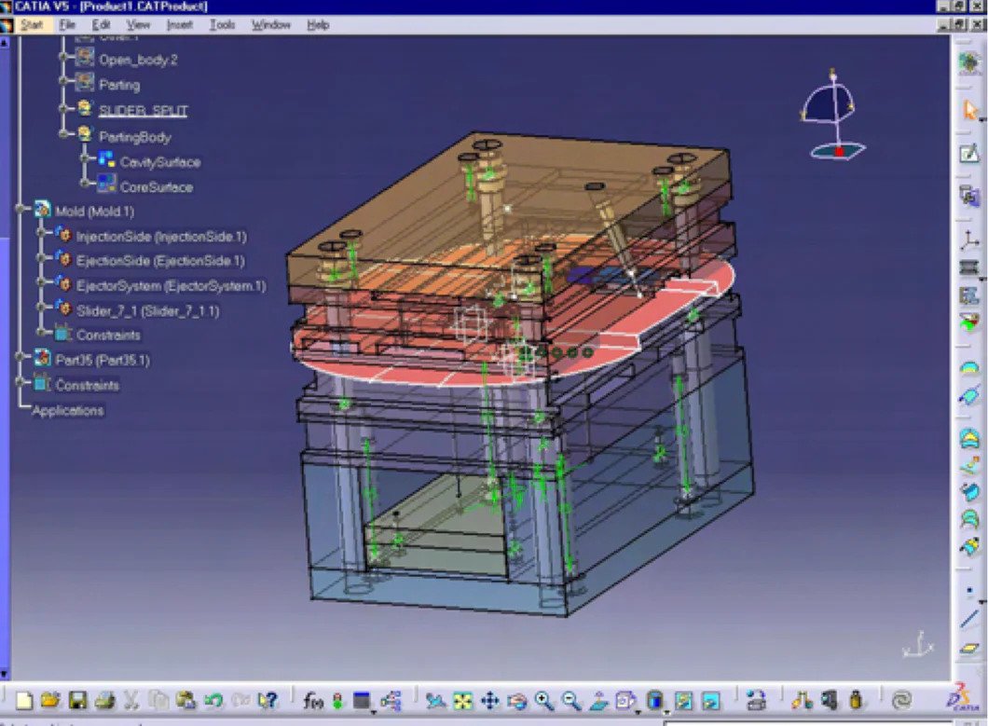The height and width of the screenshot is (726, 988).
Task: Launch the Sketcher icon
Action: click(969, 153)
